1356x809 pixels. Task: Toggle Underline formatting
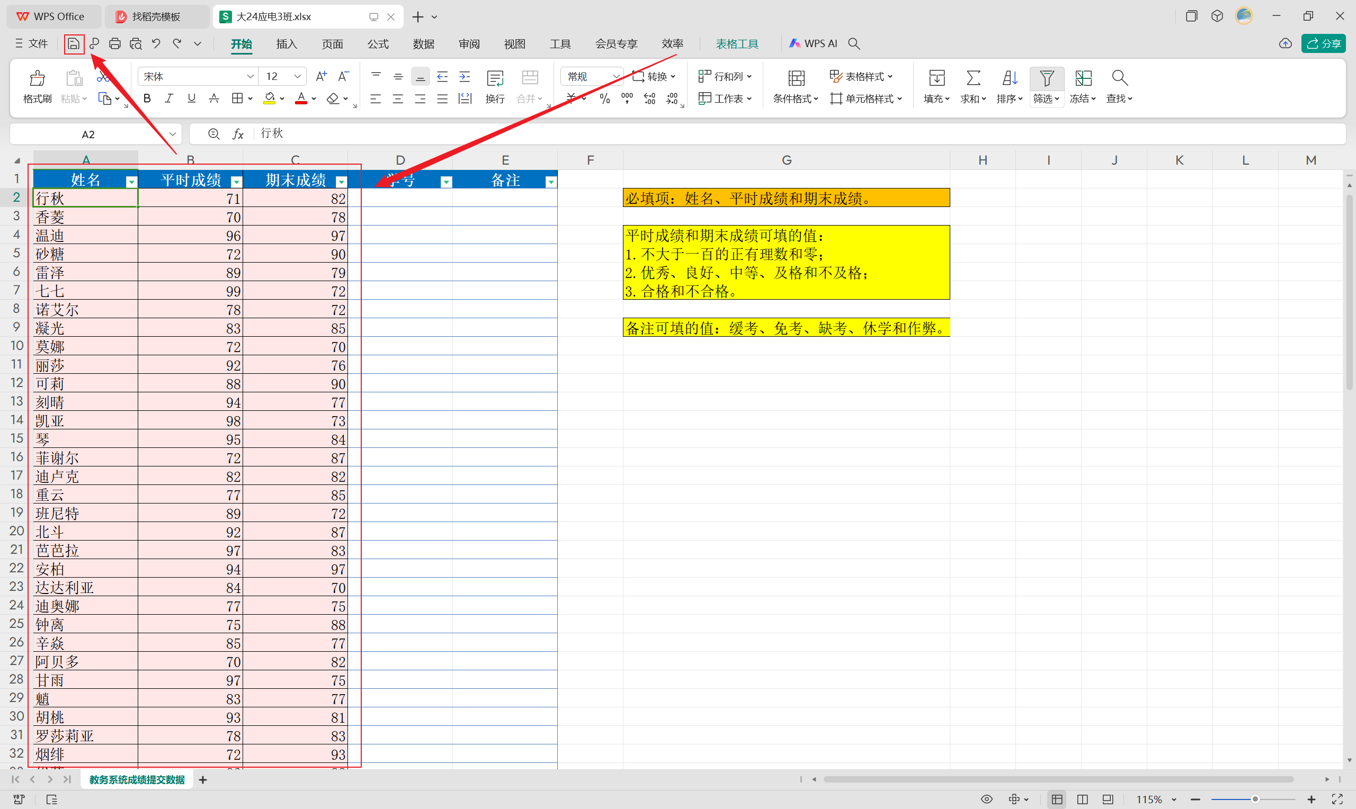tap(191, 98)
